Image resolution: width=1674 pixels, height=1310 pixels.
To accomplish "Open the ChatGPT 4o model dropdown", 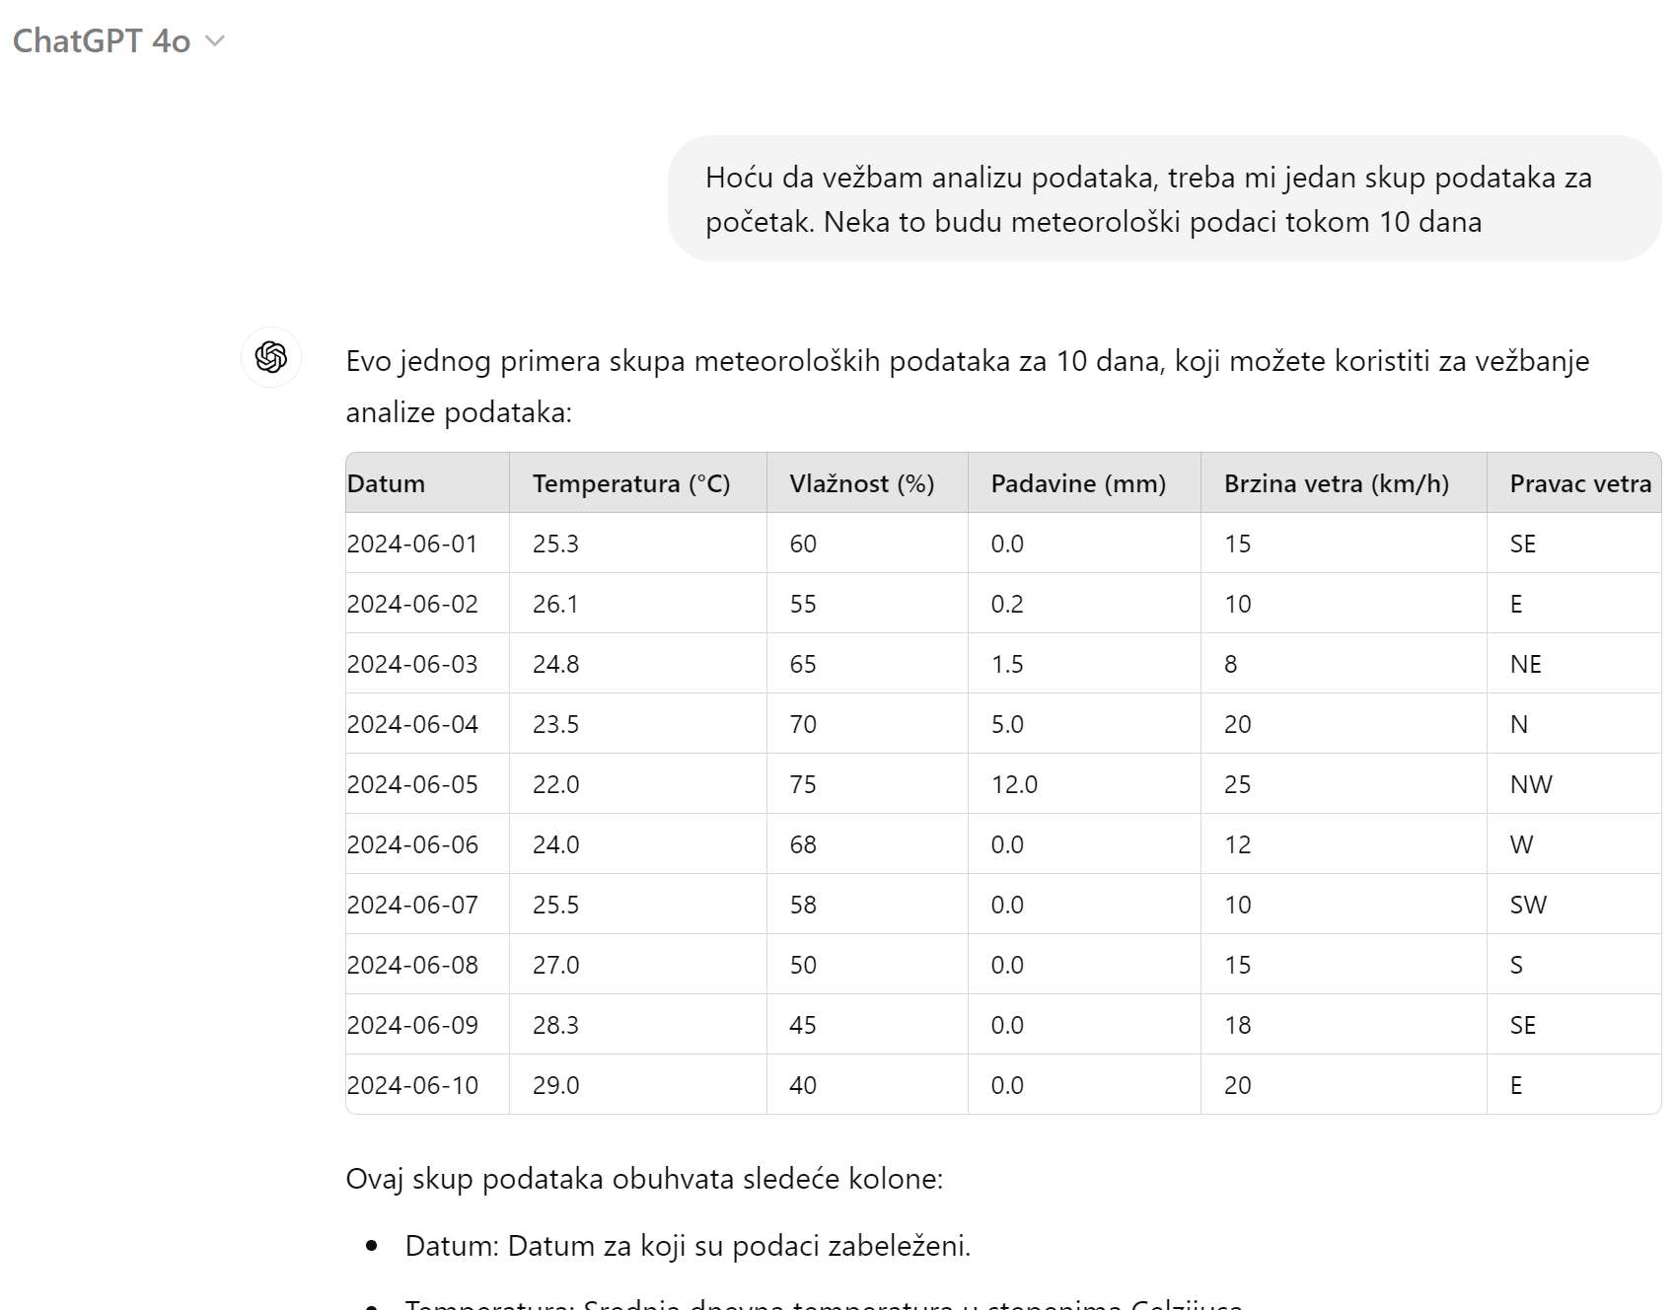I will click(x=118, y=40).
